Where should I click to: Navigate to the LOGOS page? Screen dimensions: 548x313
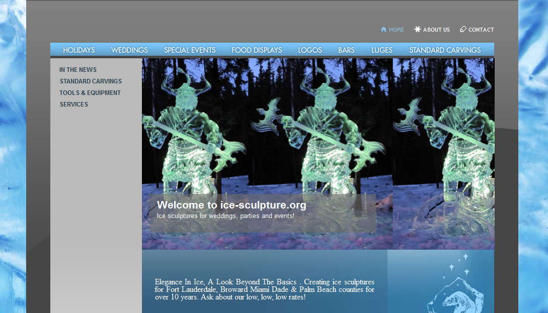[x=310, y=50]
